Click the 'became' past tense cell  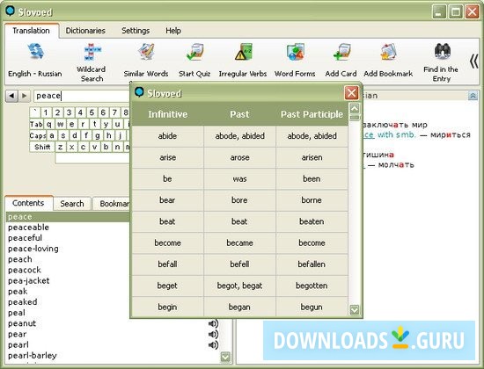(x=240, y=242)
